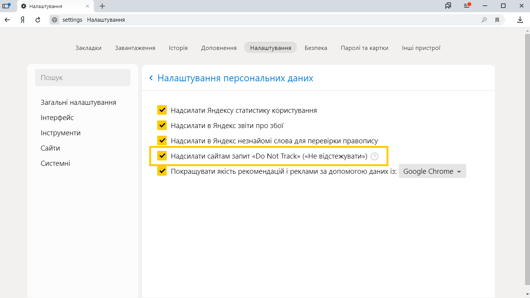Open Yandex home via the Я button
The width and height of the screenshot is (530, 298).
click(23, 20)
